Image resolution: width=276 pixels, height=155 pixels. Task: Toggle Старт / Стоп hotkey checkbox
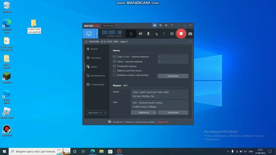114,56
